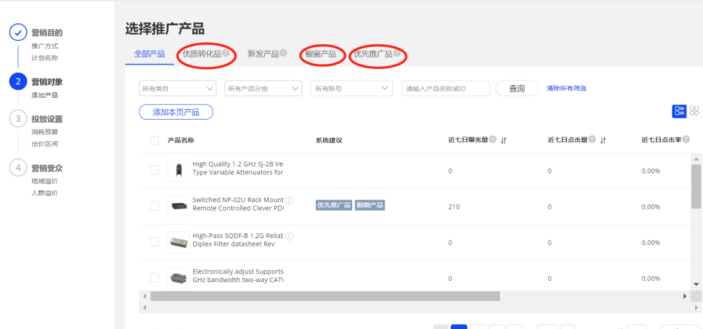Click info icon on Switched NP-02U product

(x=290, y=200)
